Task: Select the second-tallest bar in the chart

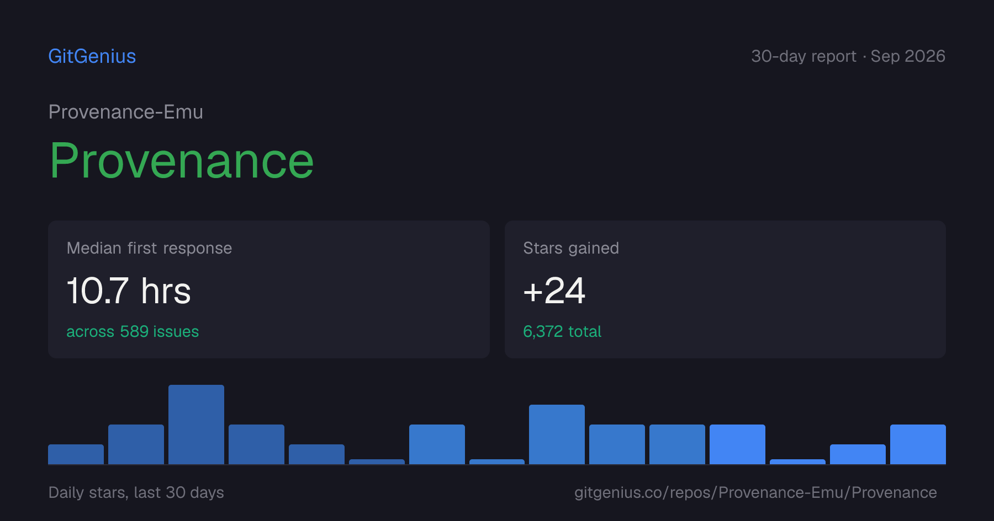Action: (x=557, y=434)
